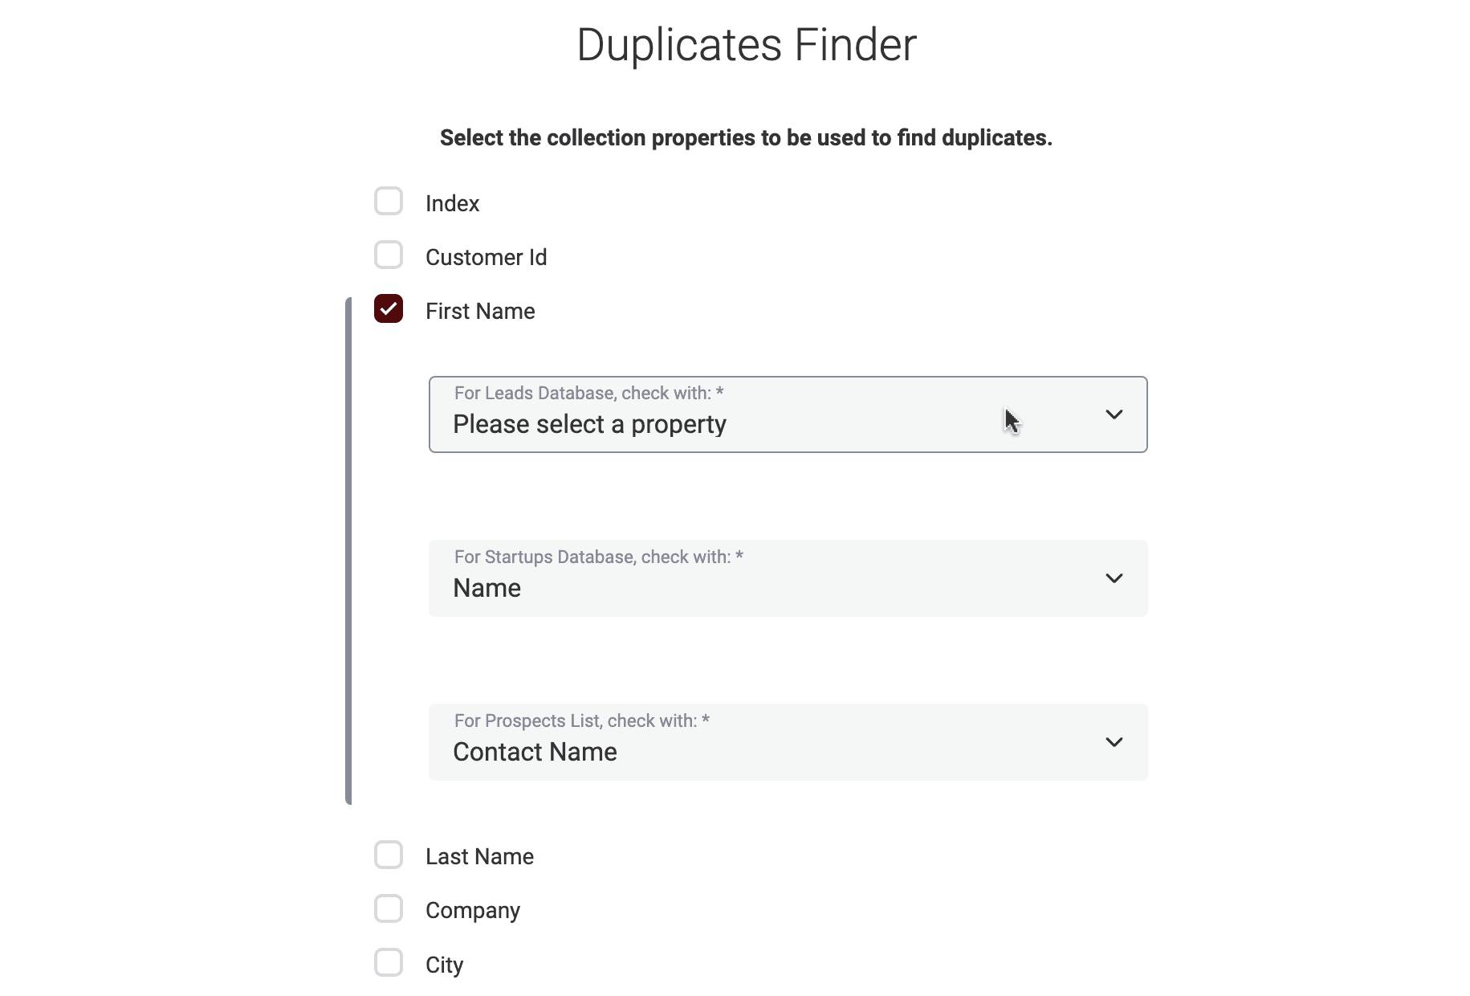Image resolution: width=1470 pixels, height=996 pixels.
Task: Check the City property
Action: tap(389, 962)
